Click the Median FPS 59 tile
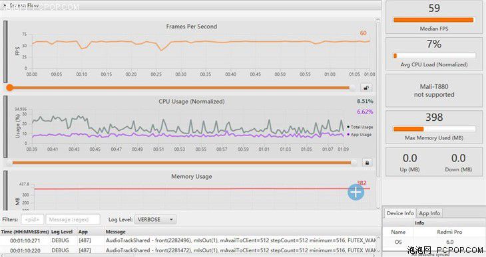Image resolution: width=486 pixels, height=257 pixels. pos(434,18)
